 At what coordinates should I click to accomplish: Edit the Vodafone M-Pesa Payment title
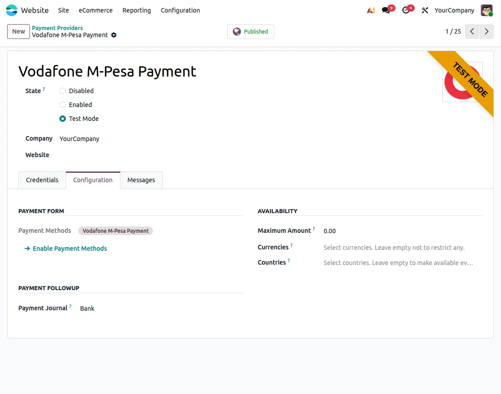tap(107, 71)
